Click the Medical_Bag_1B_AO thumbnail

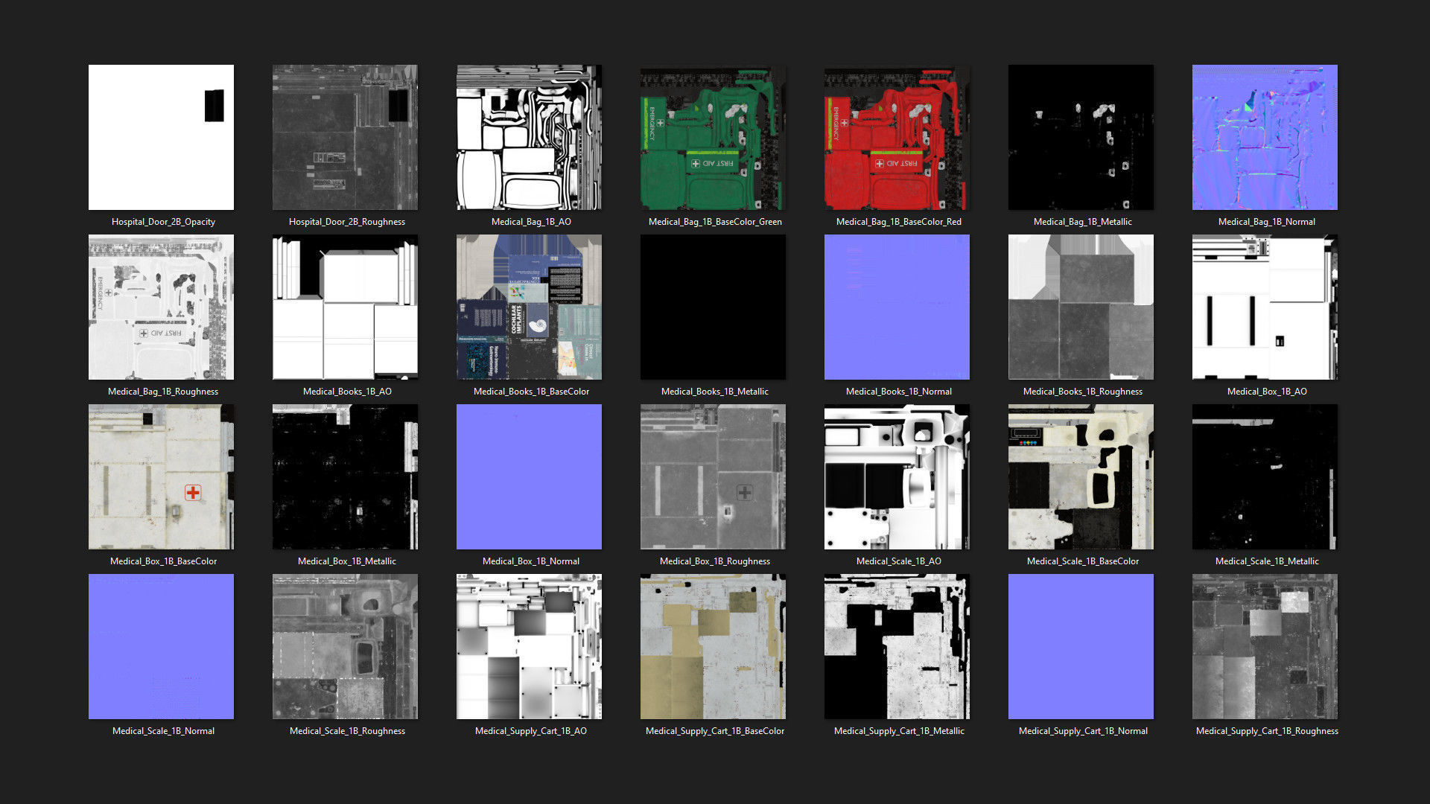click(x=529, y=137)
